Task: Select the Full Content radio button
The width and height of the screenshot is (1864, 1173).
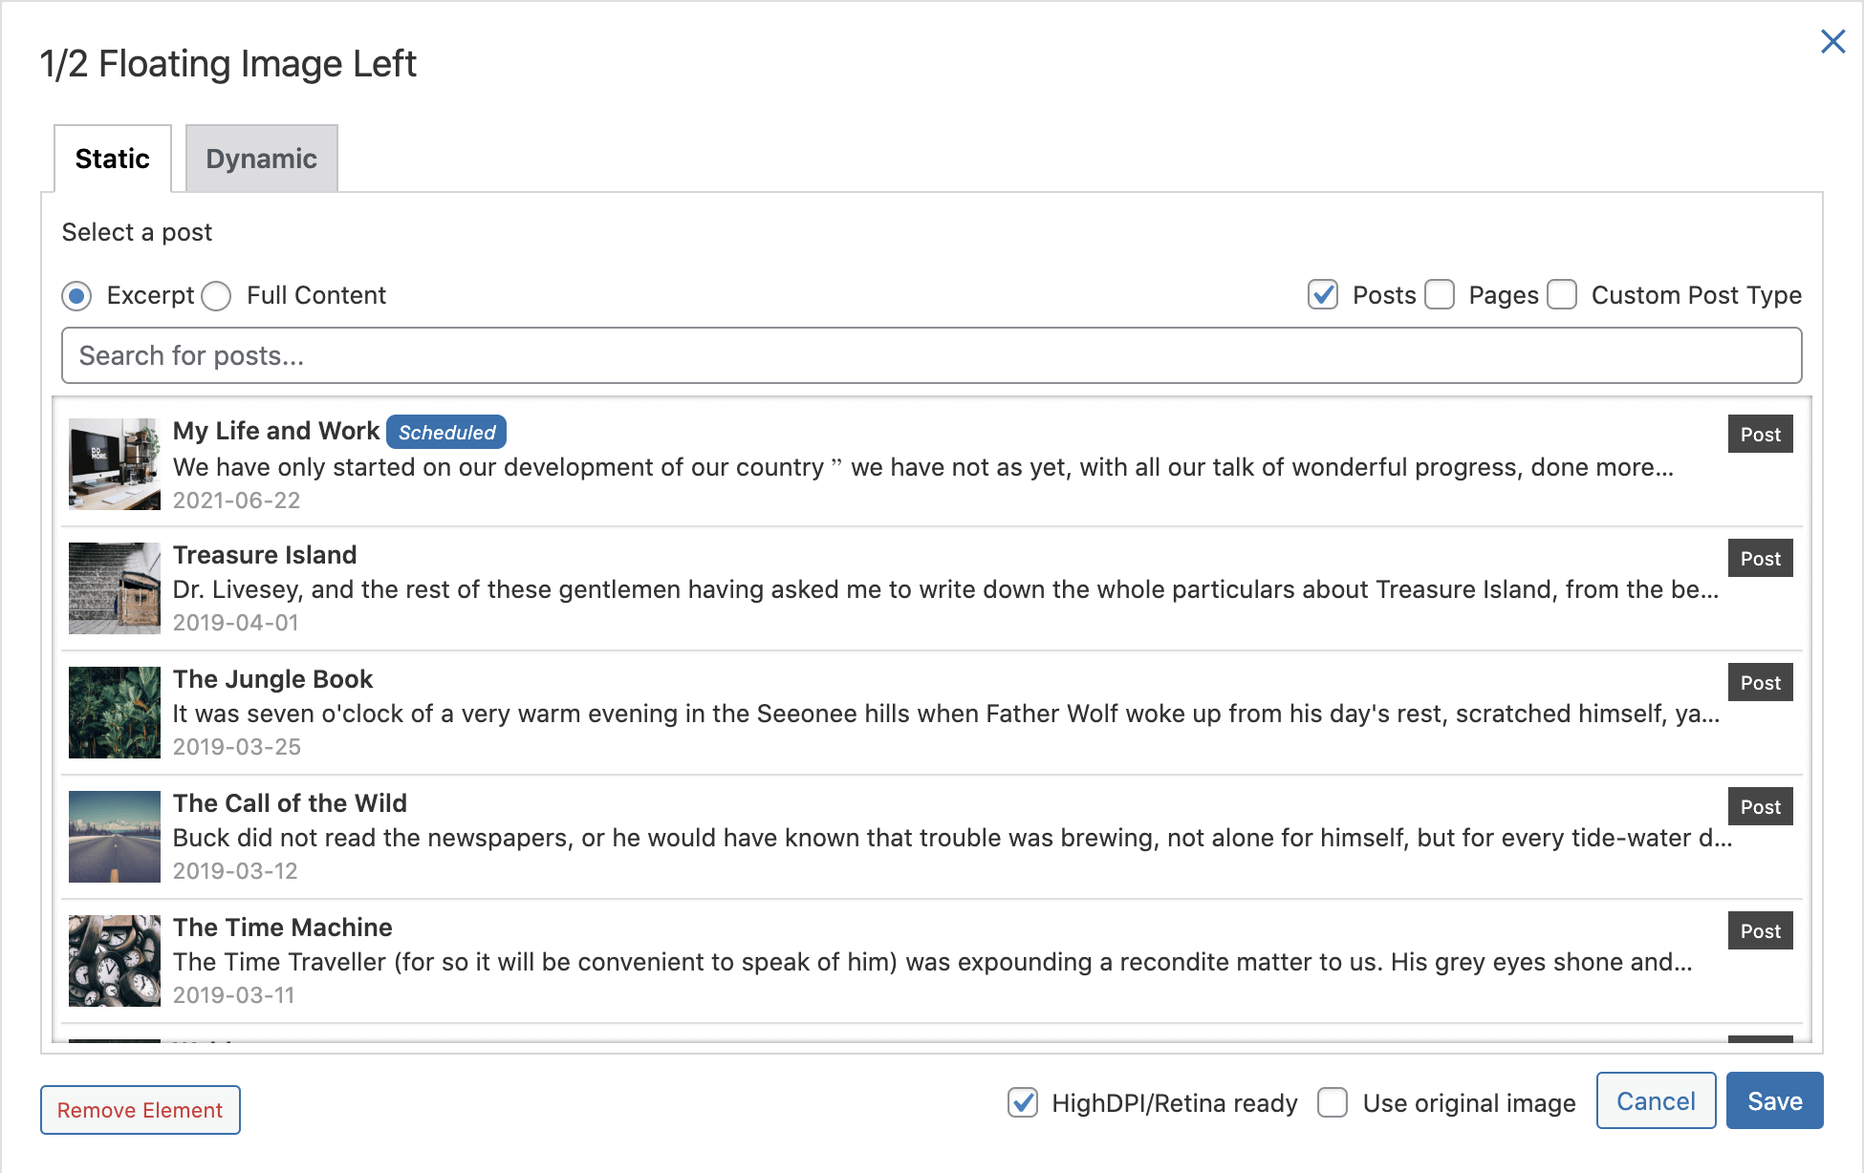Action: pos(217,296)
